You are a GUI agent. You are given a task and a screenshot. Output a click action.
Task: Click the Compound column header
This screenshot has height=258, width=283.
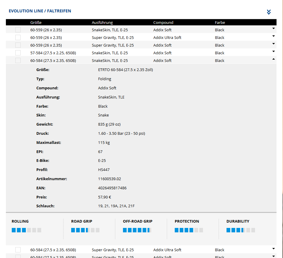pos(163,22)
